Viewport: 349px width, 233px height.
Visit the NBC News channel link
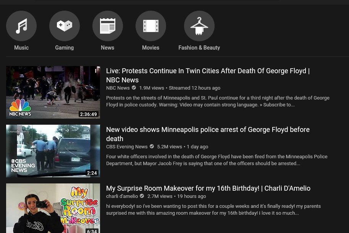click(118, 88)
